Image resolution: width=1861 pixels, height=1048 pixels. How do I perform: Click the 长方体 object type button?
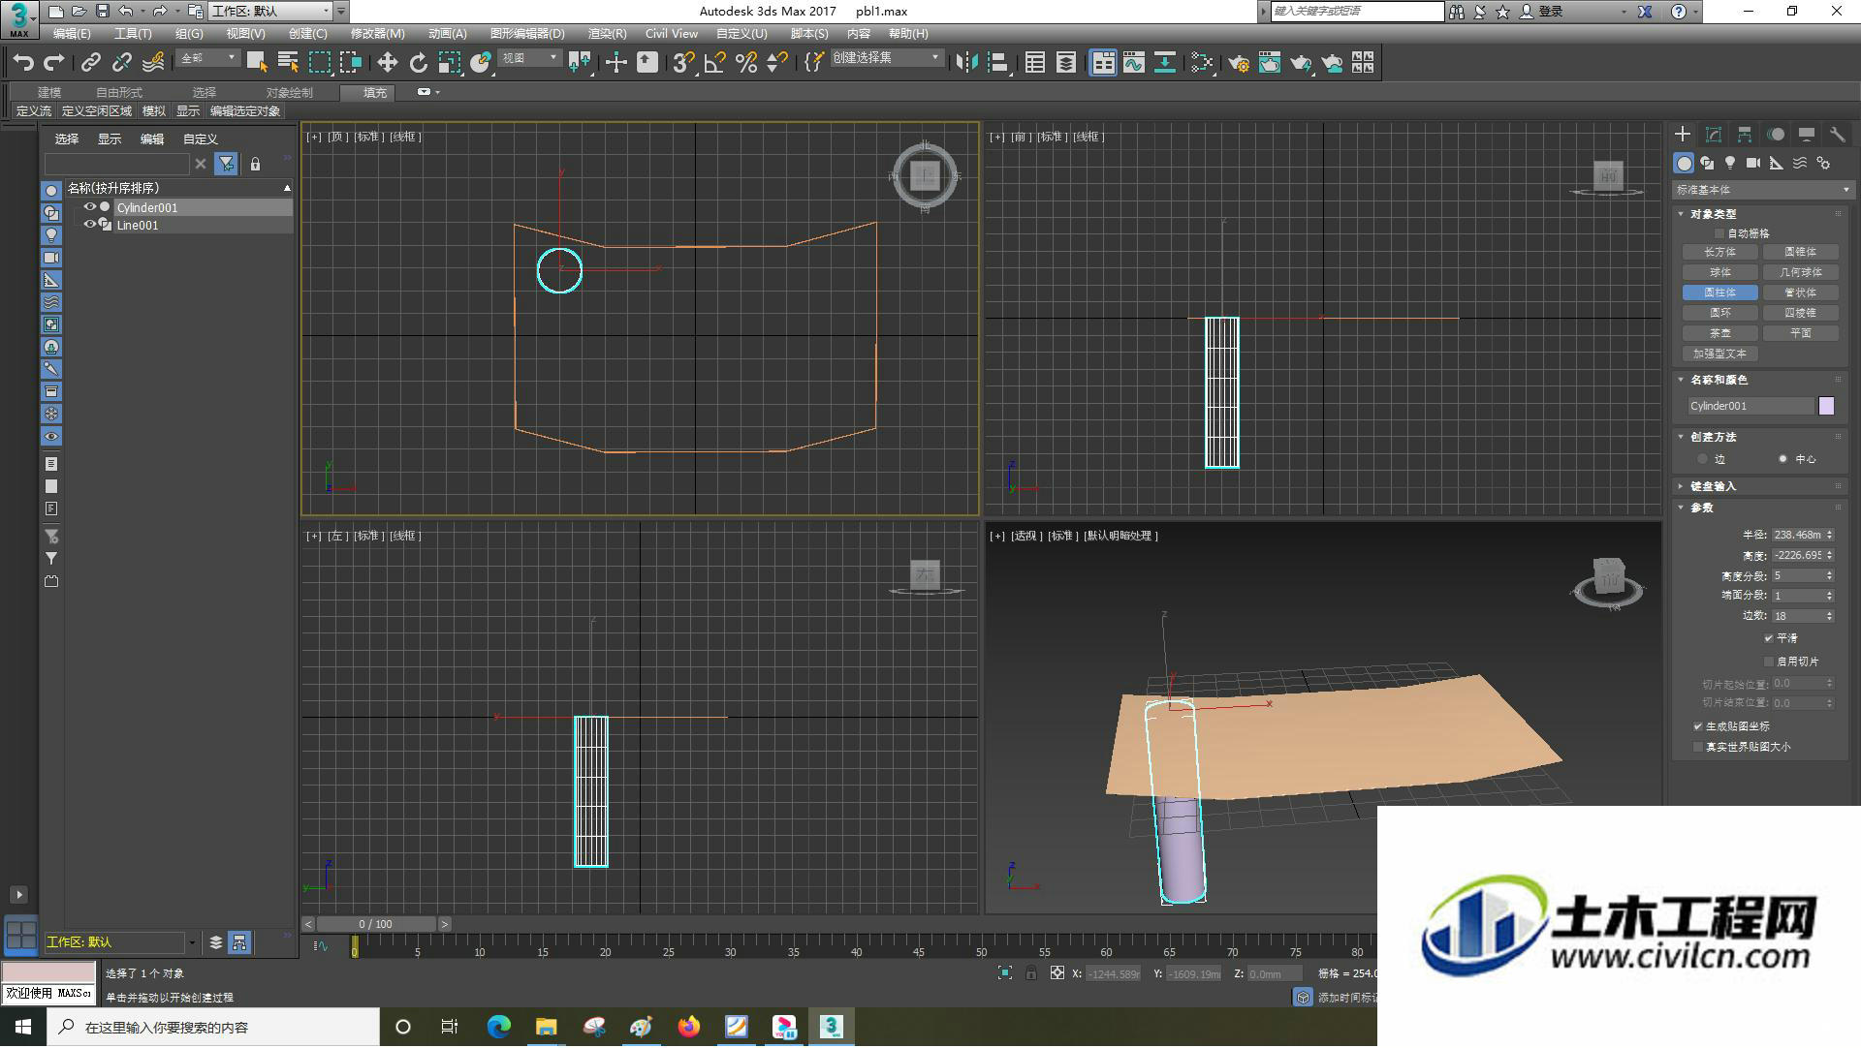click(x=1720, y=252)
